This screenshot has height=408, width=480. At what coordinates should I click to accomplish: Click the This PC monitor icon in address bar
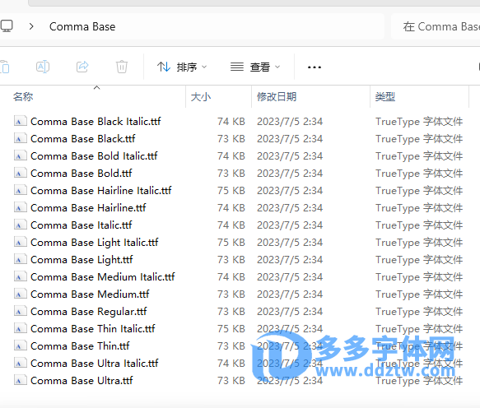(7, 26)
